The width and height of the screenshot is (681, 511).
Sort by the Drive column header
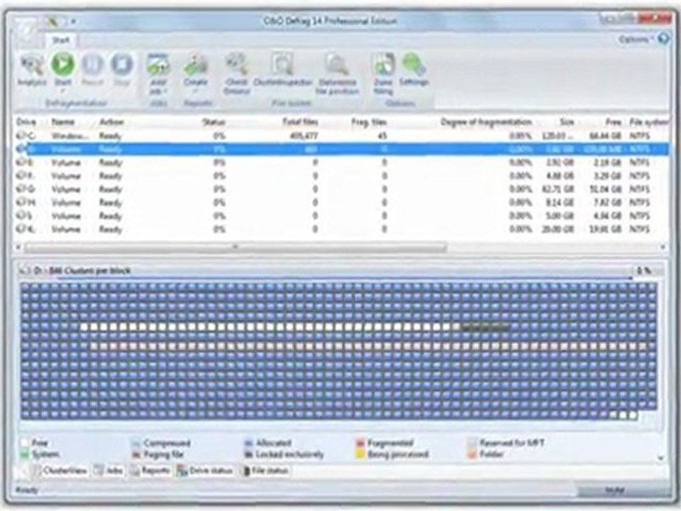point(26,122)
